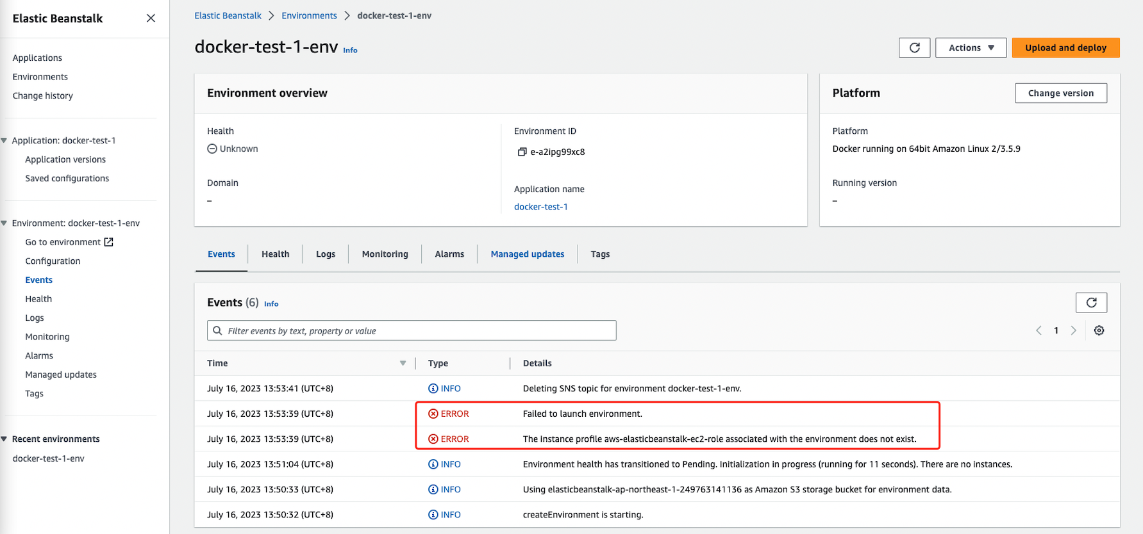Collapse the Application: docker-test-1 section
Image resolution: width=1143 pixels, height=534 pixels.
click(4, 141)
